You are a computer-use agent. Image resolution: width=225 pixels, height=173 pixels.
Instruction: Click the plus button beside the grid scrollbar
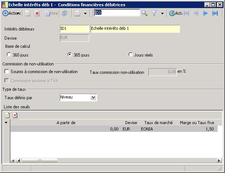(13, 161)
